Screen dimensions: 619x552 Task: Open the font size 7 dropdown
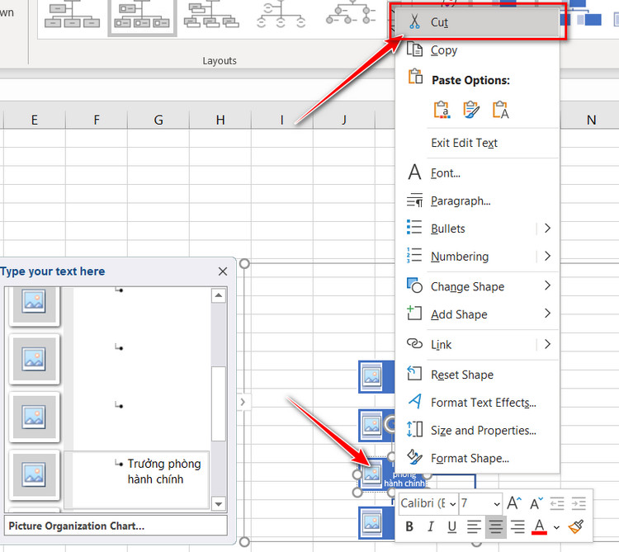497,504
